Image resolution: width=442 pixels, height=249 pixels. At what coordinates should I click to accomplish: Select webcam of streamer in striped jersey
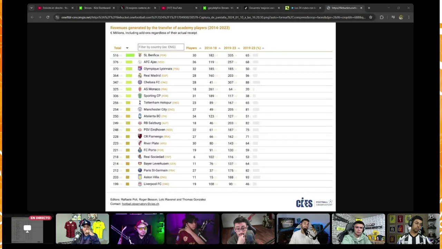pos(414,229)
